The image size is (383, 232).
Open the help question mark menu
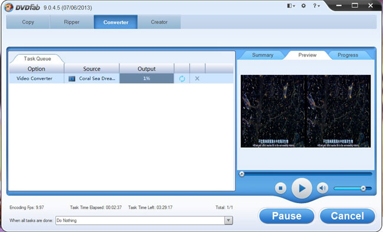(x=316, y=6)
